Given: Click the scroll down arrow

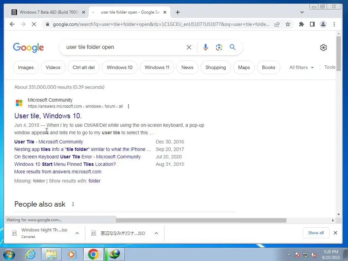Looking at the screenshot, I should click(338, 214).
